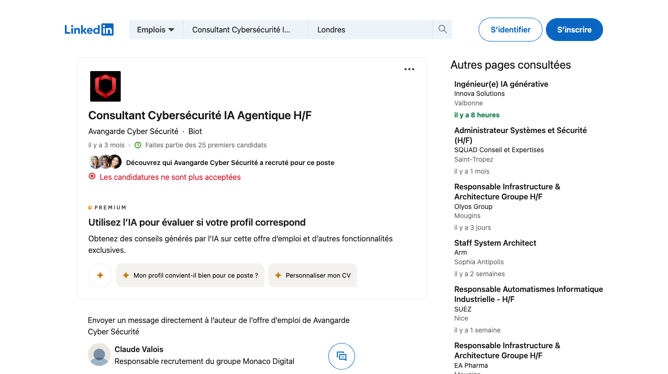Open the Claude Valois profile name
This screenshot has height=374, width=668.
[x=139, y=349]
